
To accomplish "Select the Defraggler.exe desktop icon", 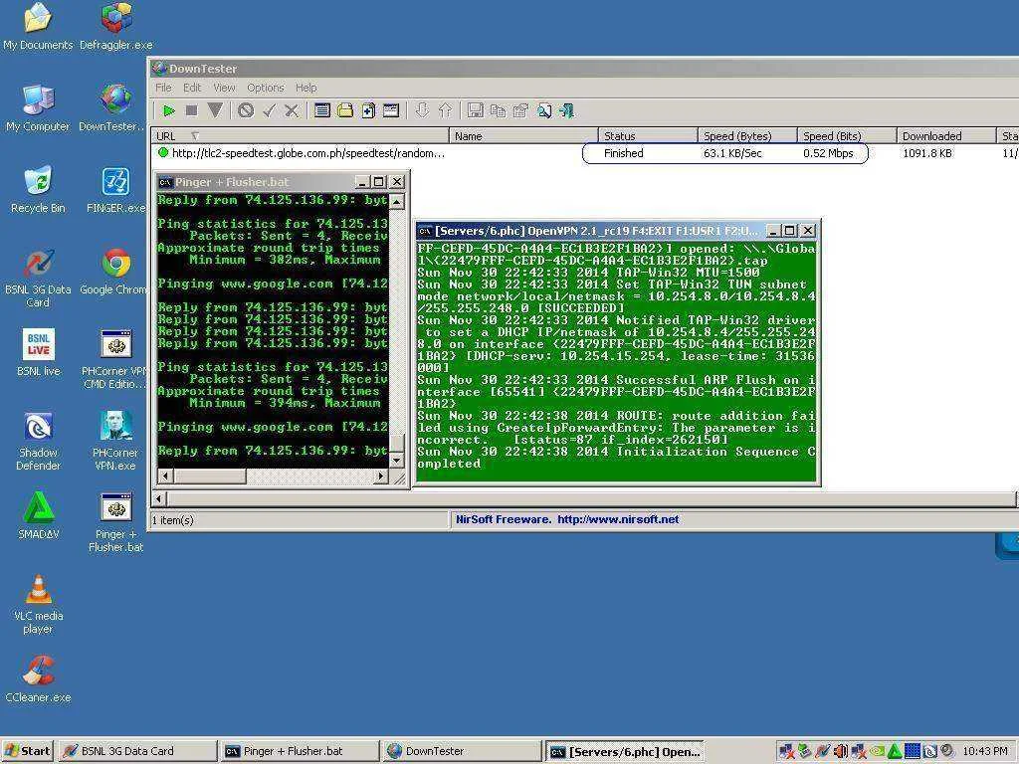I will tap(116, 27).
